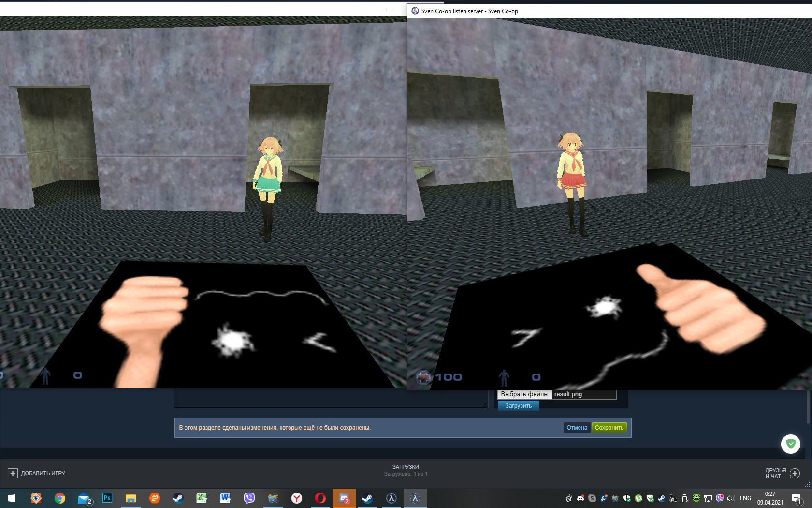Viewport: 812px width, 508px height.
Task: Click the Загрузить upload button
Action: tap(518, 406)
